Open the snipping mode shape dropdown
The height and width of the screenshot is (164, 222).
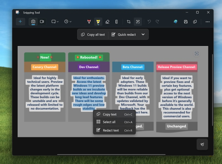pyautogui.click(x=55, y=22)
